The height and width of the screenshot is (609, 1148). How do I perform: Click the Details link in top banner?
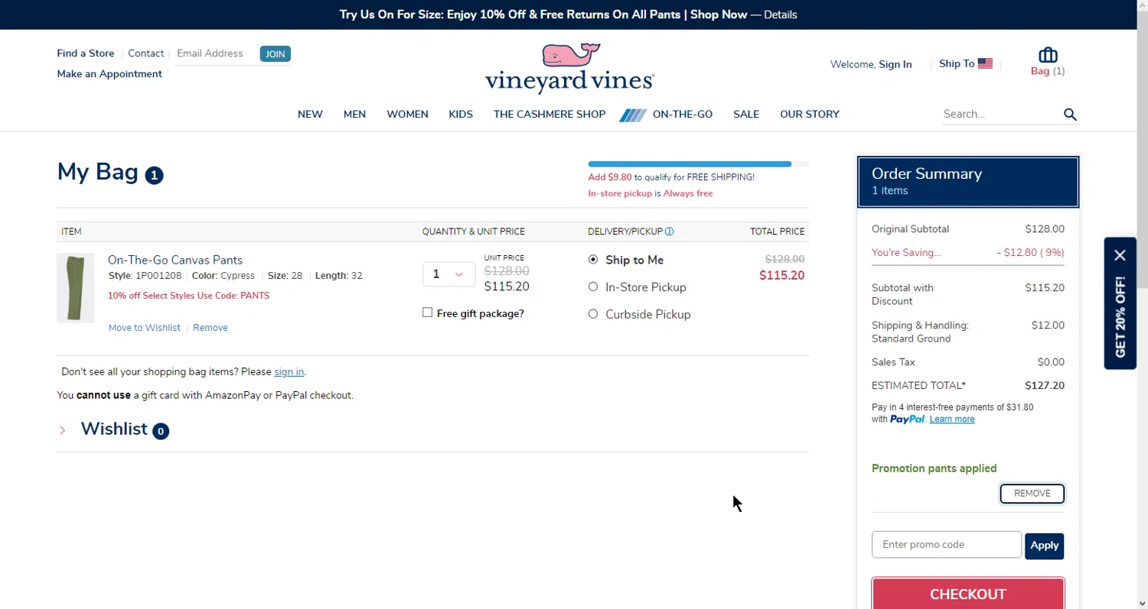(x=780, y=15)
